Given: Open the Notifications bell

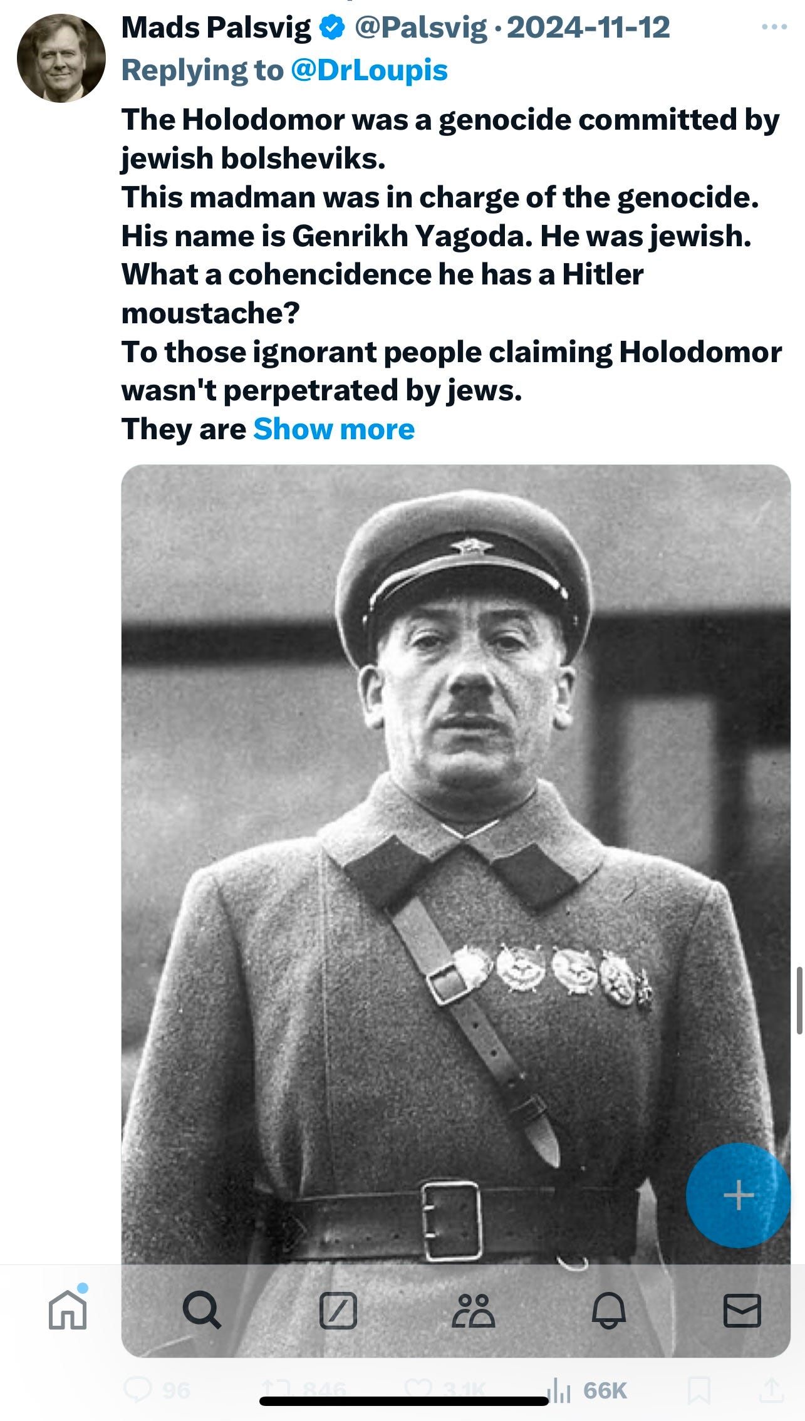Looking at the screenshot, I should tap(609, 1311).
